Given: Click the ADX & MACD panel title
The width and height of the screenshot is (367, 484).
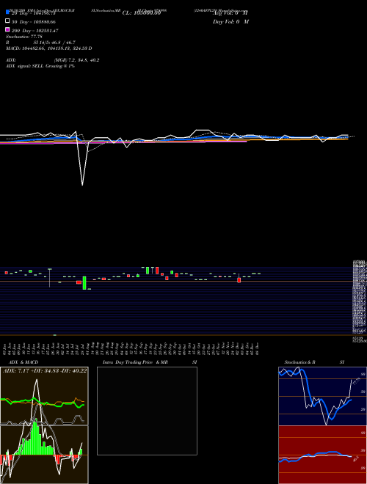Looking at the screenshot, I should (x=23, y=362).
